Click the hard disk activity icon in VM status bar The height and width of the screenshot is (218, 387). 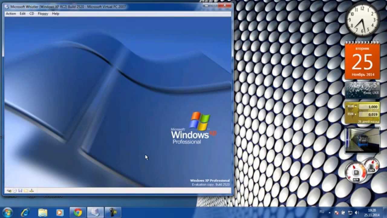click(9, 190)
